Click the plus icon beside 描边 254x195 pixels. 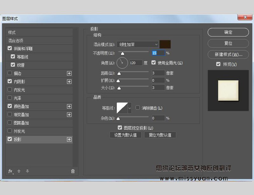(69, 73)
